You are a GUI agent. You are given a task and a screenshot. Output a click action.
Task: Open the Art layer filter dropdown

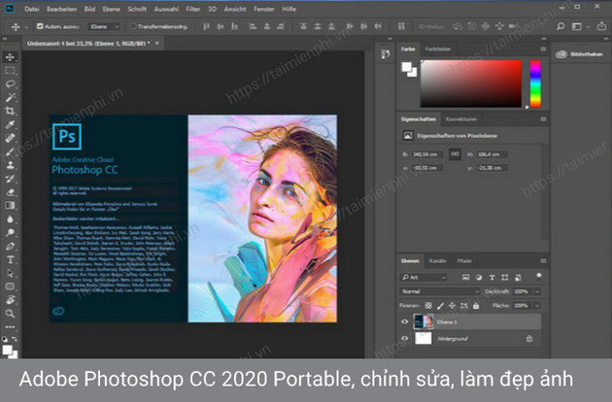coord(425,277)
